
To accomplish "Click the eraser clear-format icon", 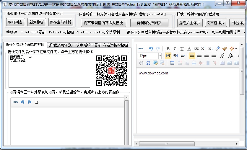I will 217,49.
